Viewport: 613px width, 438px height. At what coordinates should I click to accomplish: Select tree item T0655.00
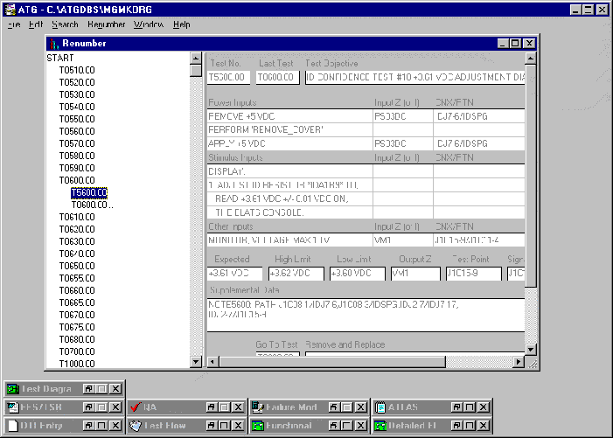tap(77, 278)
